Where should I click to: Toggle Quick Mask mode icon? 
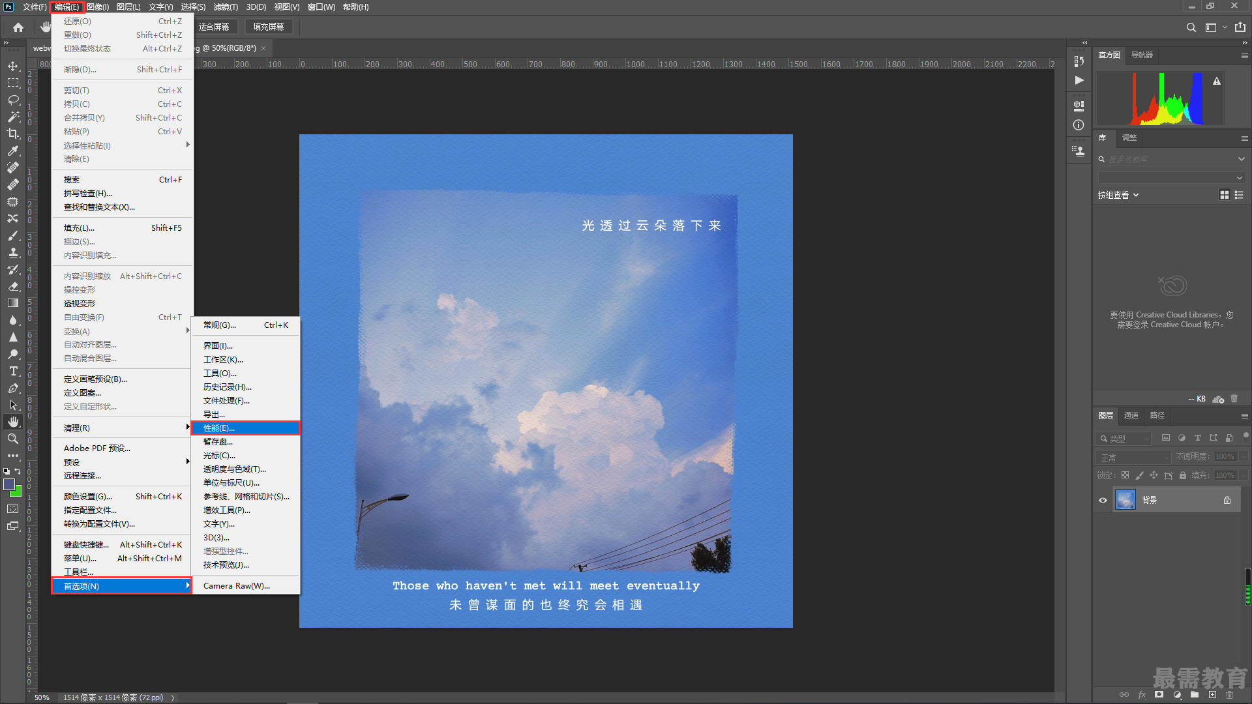point(12,508)
